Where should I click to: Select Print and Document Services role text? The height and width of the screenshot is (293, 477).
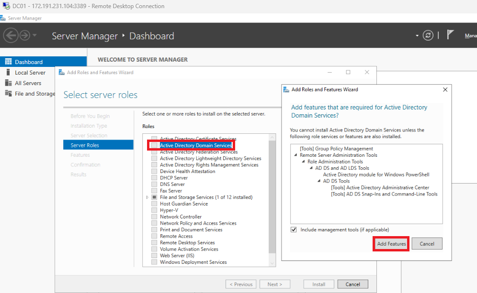coord(191,229)
